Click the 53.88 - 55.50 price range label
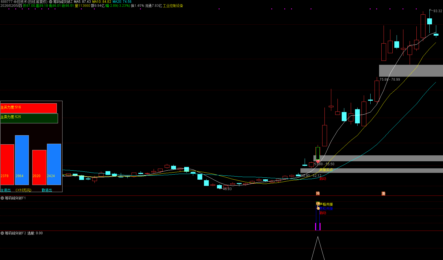The width and height of the screenshot is (443, 260). click(324, 164)
